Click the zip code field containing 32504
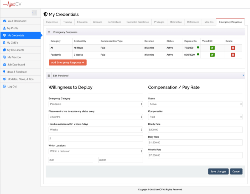The width and height of the screenshot is (250, 194). coord(121,160)
